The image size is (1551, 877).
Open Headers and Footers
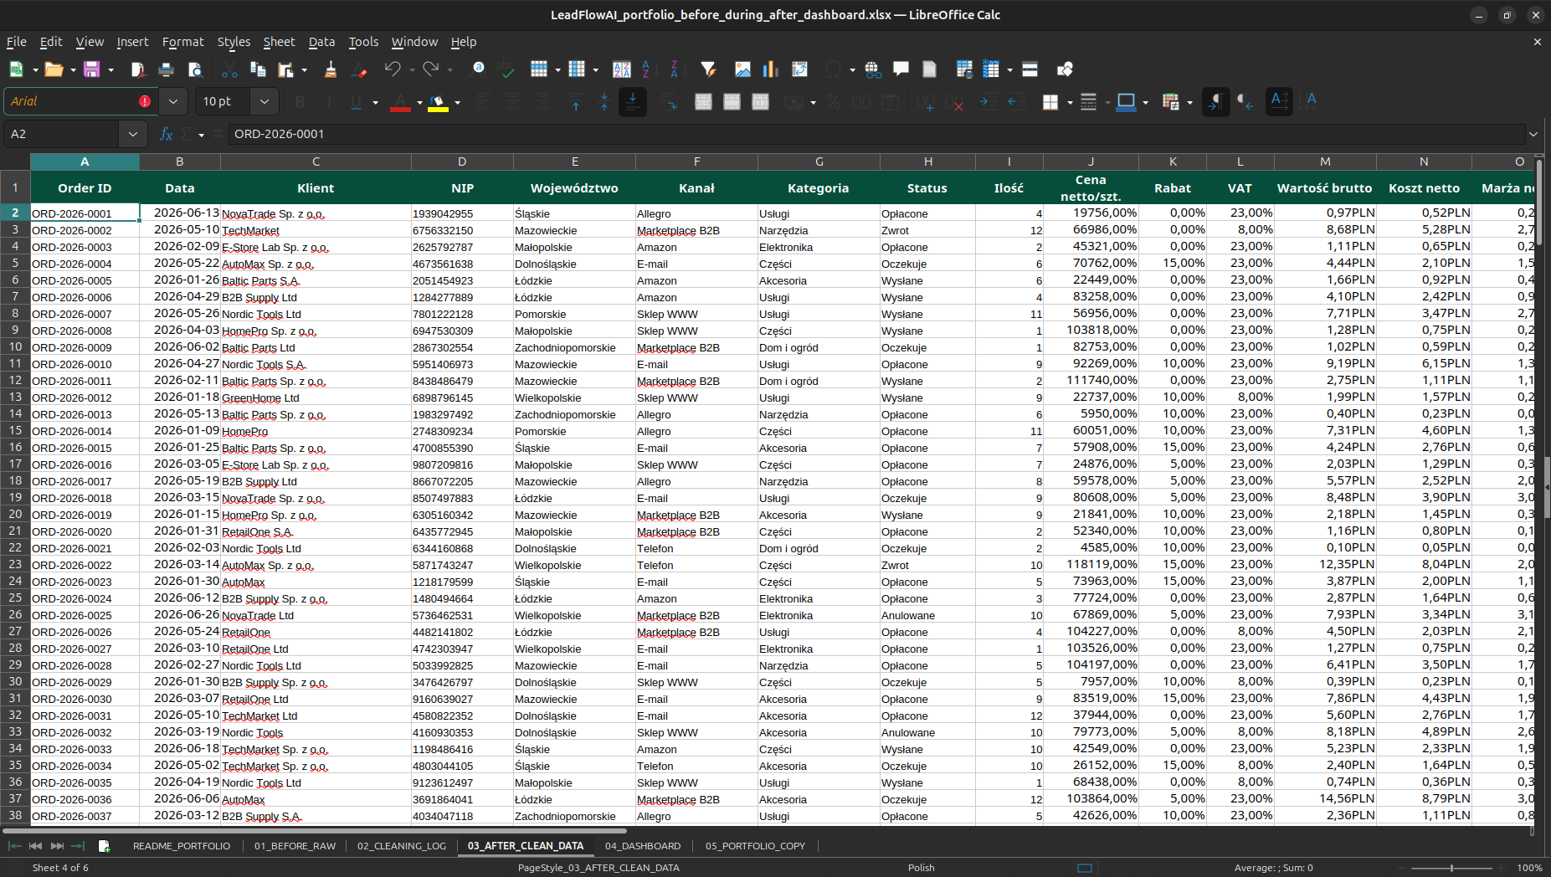(x=929, y=69)
